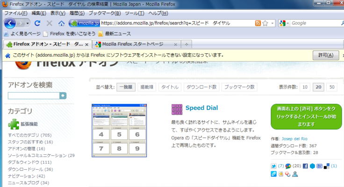Sort results by タイトル
The height and width of the screenshot is (187, 344).
click(x=170, y=87)
